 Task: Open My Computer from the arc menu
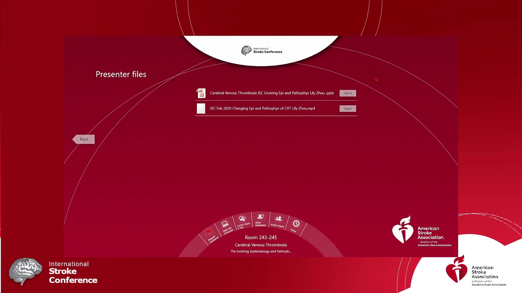[x=225, y=224]
